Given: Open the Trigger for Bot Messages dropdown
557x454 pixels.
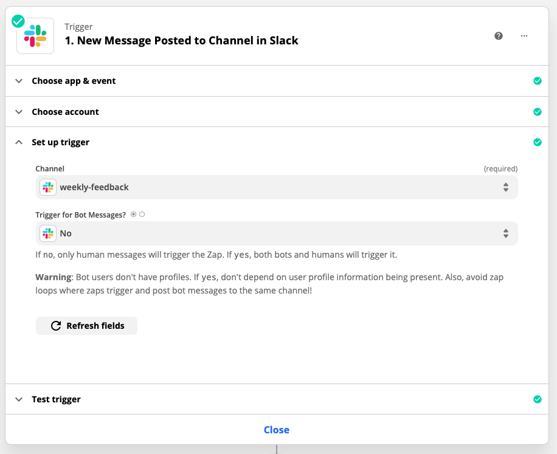Looking at the screenshot, I should [276, 233].
